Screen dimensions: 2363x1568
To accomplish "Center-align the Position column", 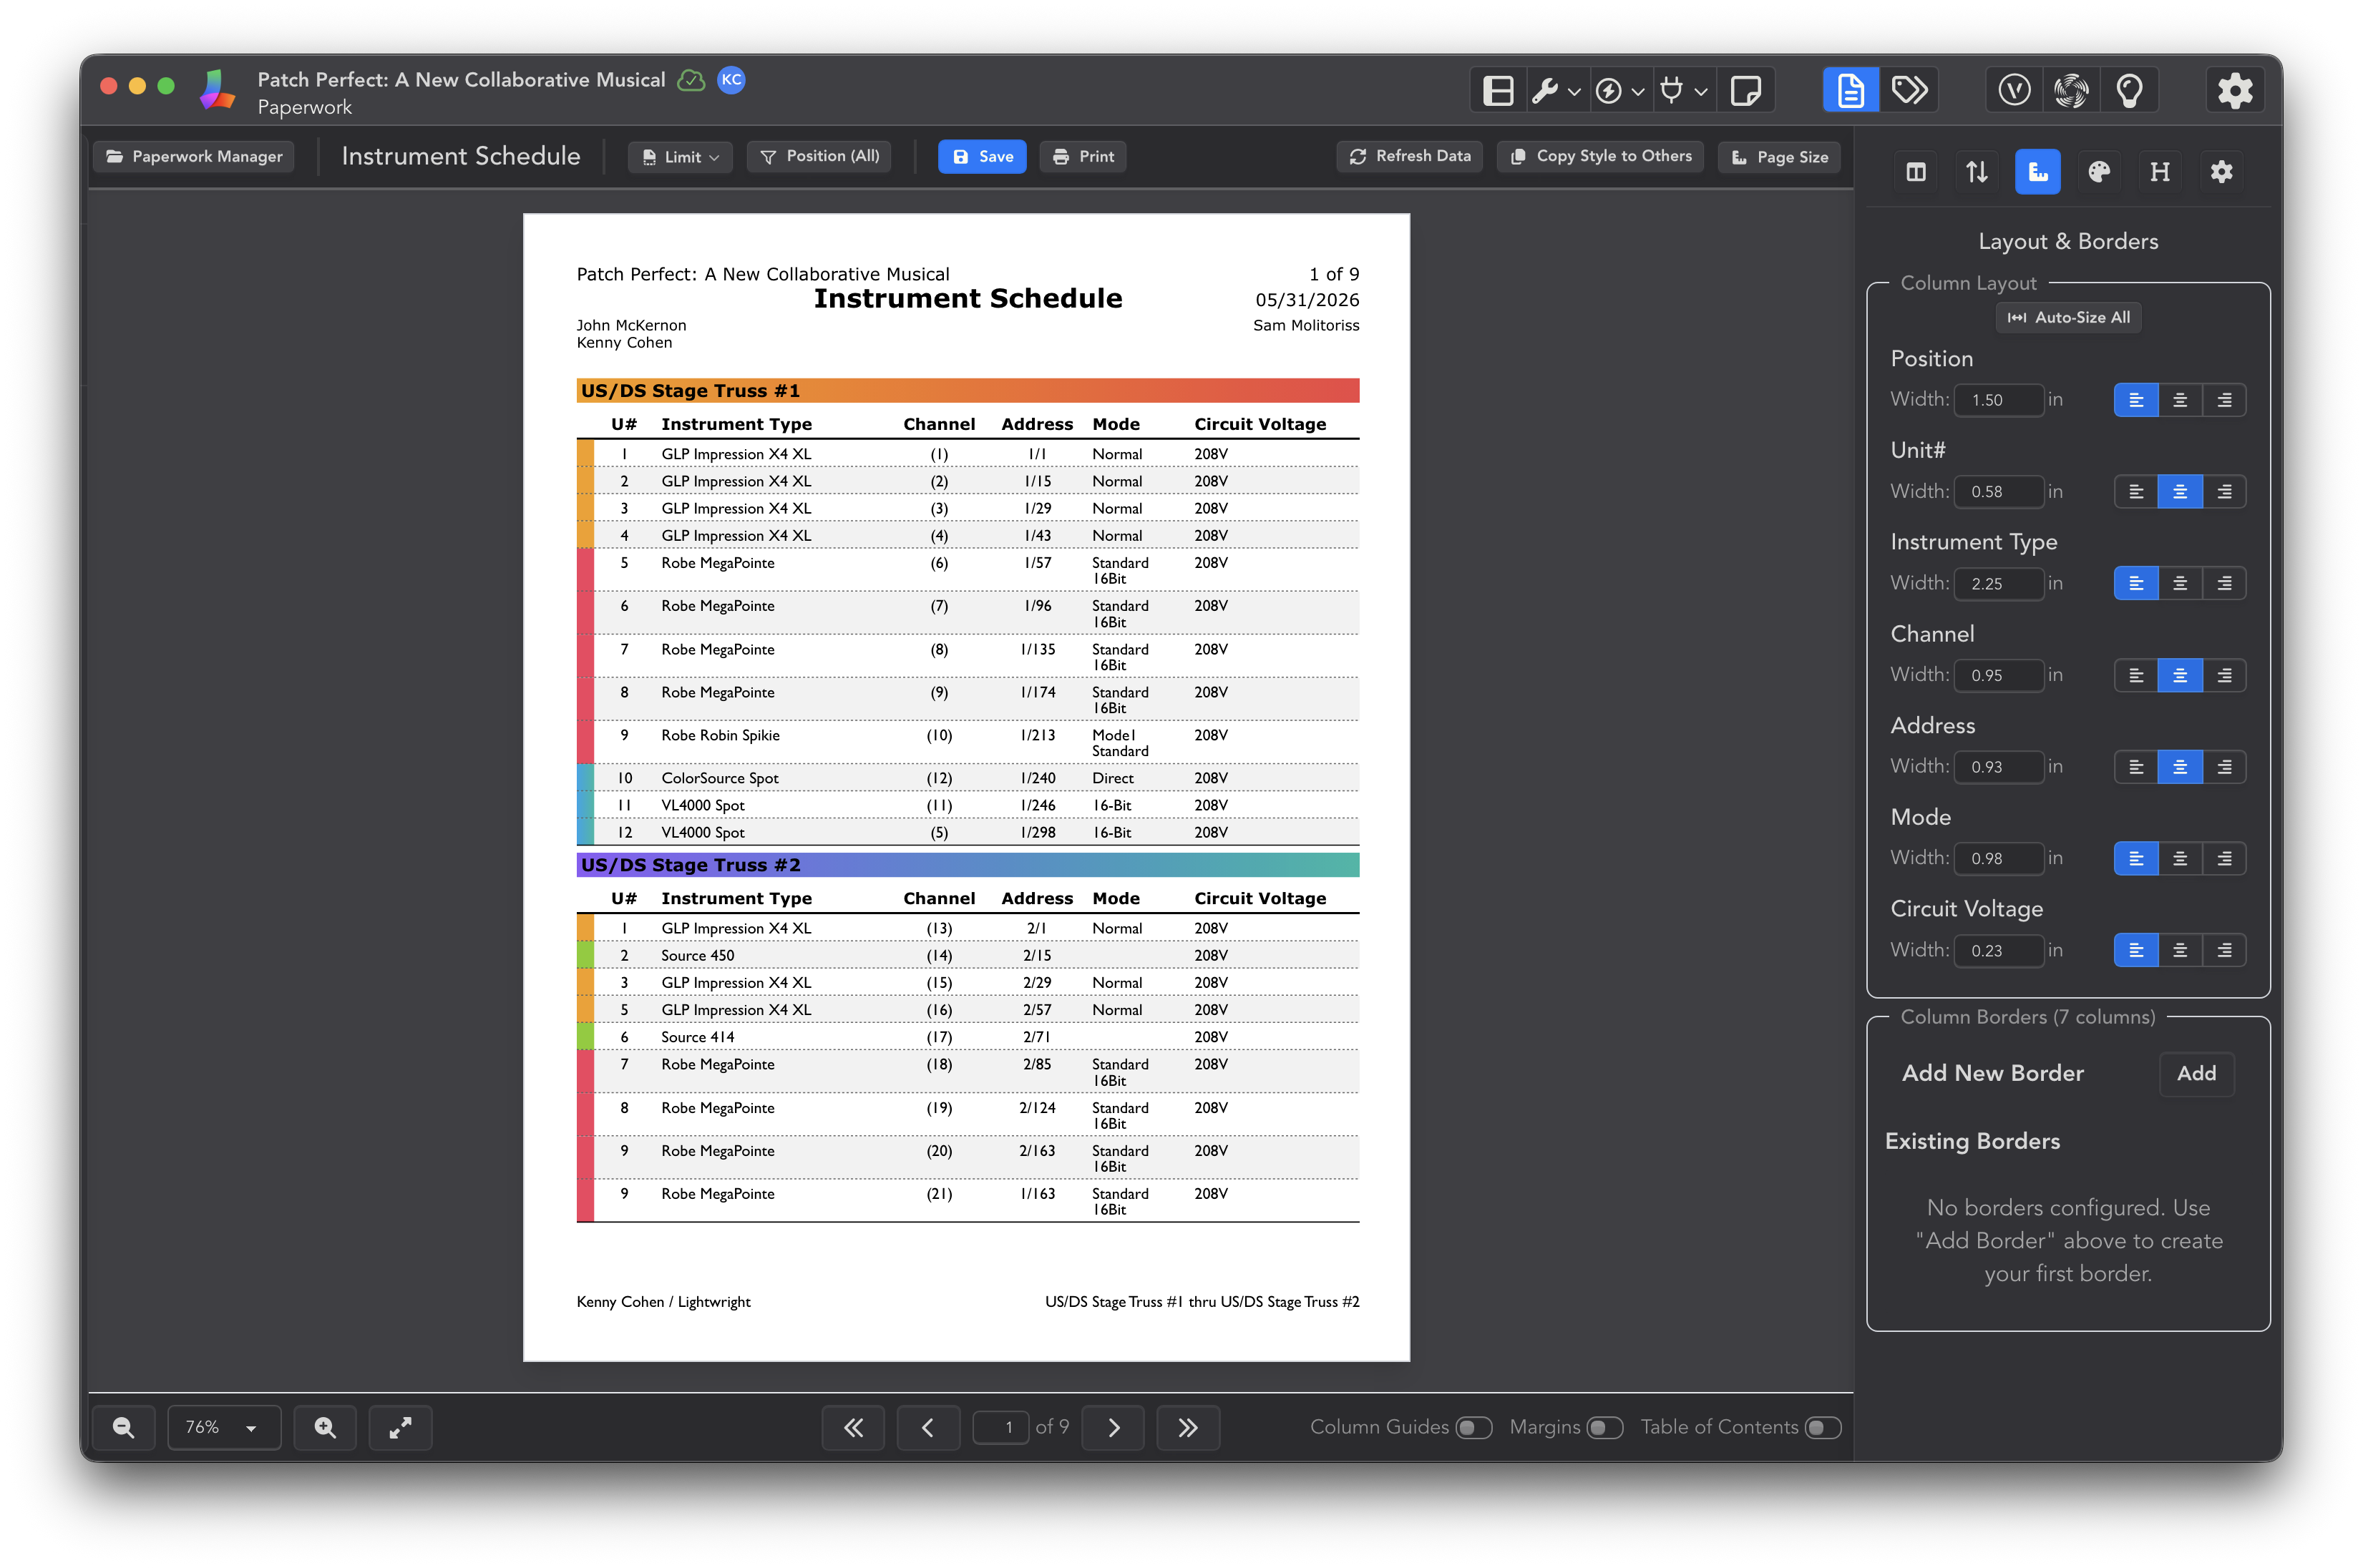I will pyautogui.click(x=2180, y=400).
